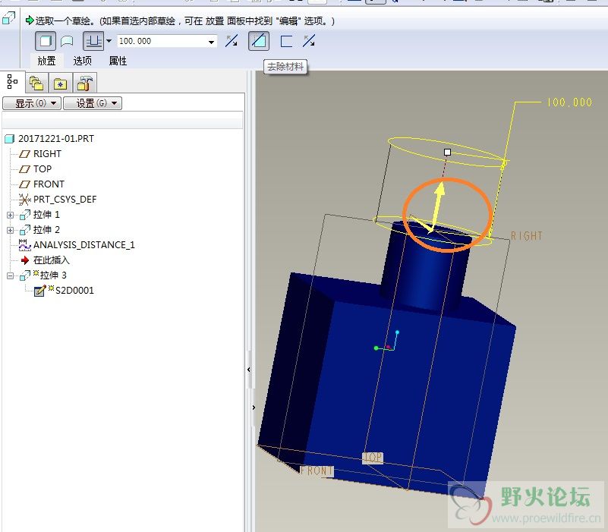Click the 拉伸 3 extrude icon
Screen dimensions: 608x532
tap(25, 275)
